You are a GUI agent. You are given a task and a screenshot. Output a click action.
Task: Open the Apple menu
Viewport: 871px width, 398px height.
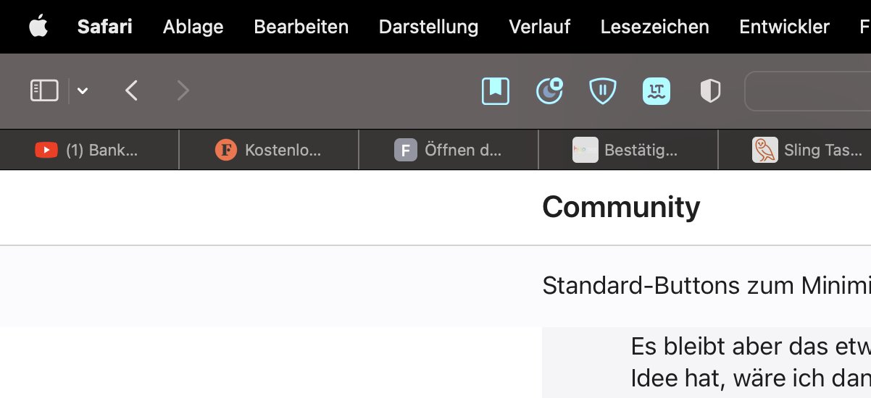(38, 27)
